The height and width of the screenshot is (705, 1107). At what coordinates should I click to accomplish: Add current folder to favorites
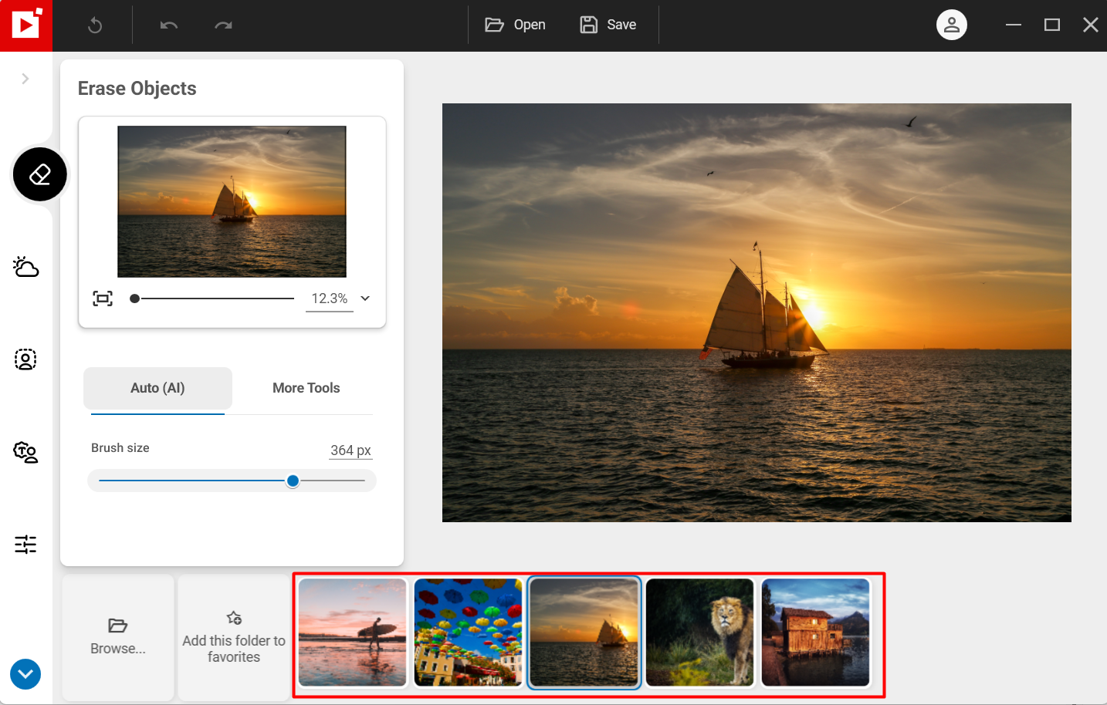click(x=233, y=638)
